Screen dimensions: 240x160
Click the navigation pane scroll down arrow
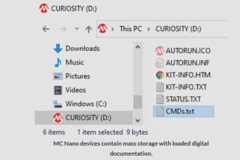click(x=138, y=120)
